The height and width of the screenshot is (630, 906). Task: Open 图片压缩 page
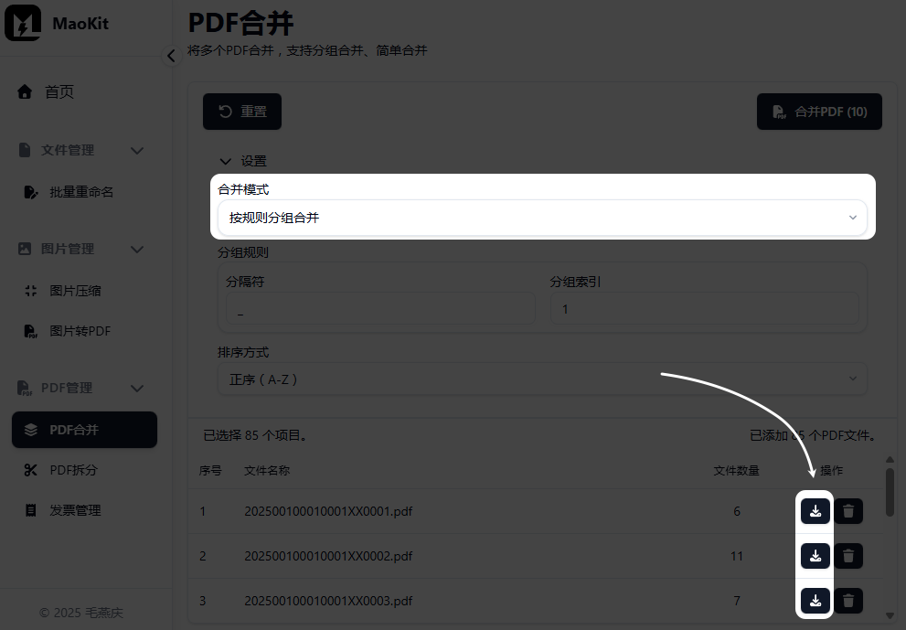pyautogui.click(x=75, y=291)
